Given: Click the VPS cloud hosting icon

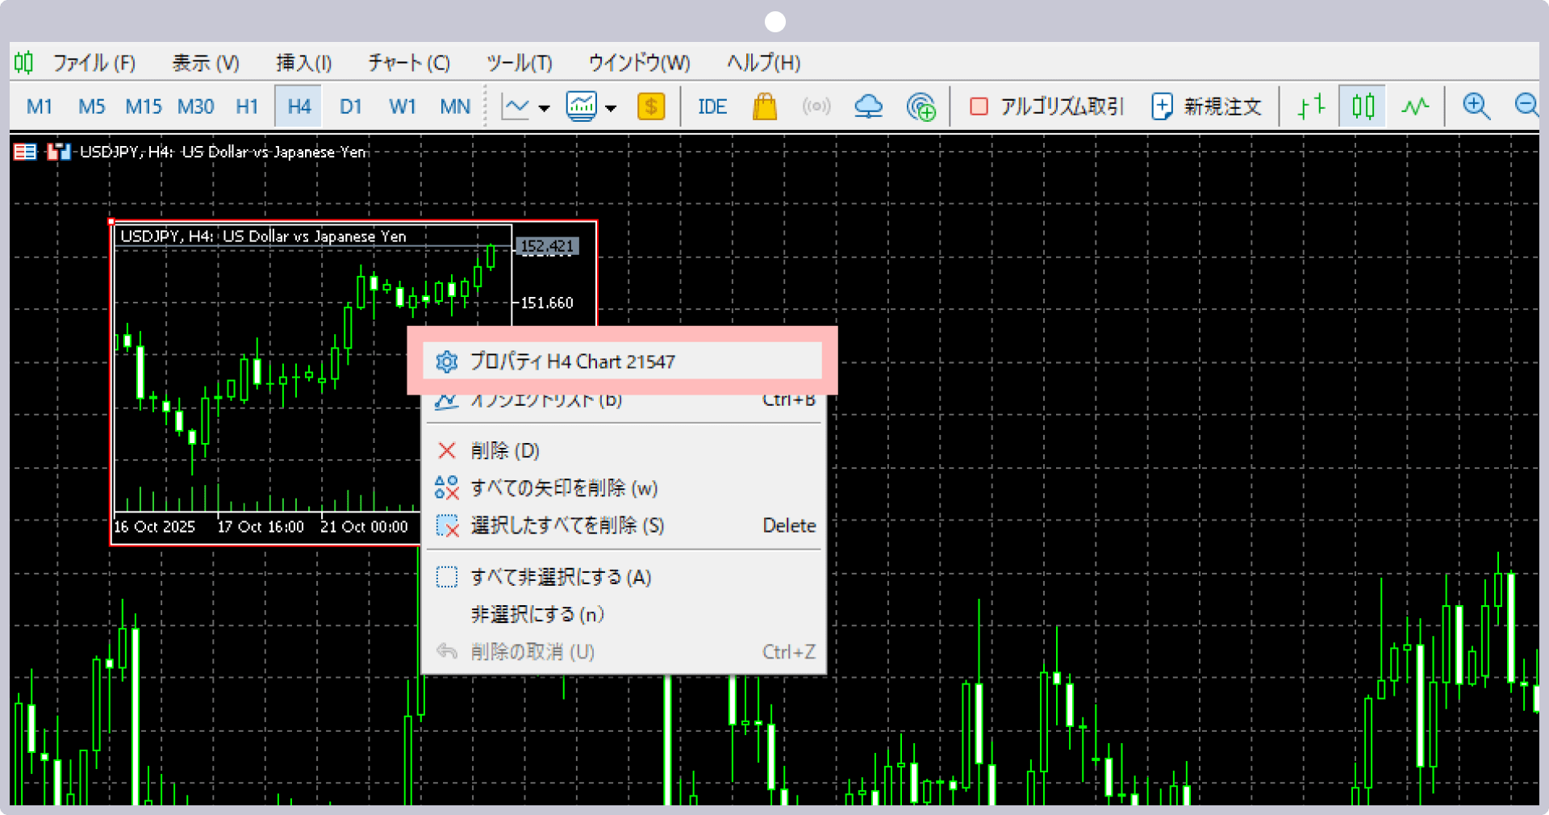Looking at the screenshot, I should pos(868,107).
